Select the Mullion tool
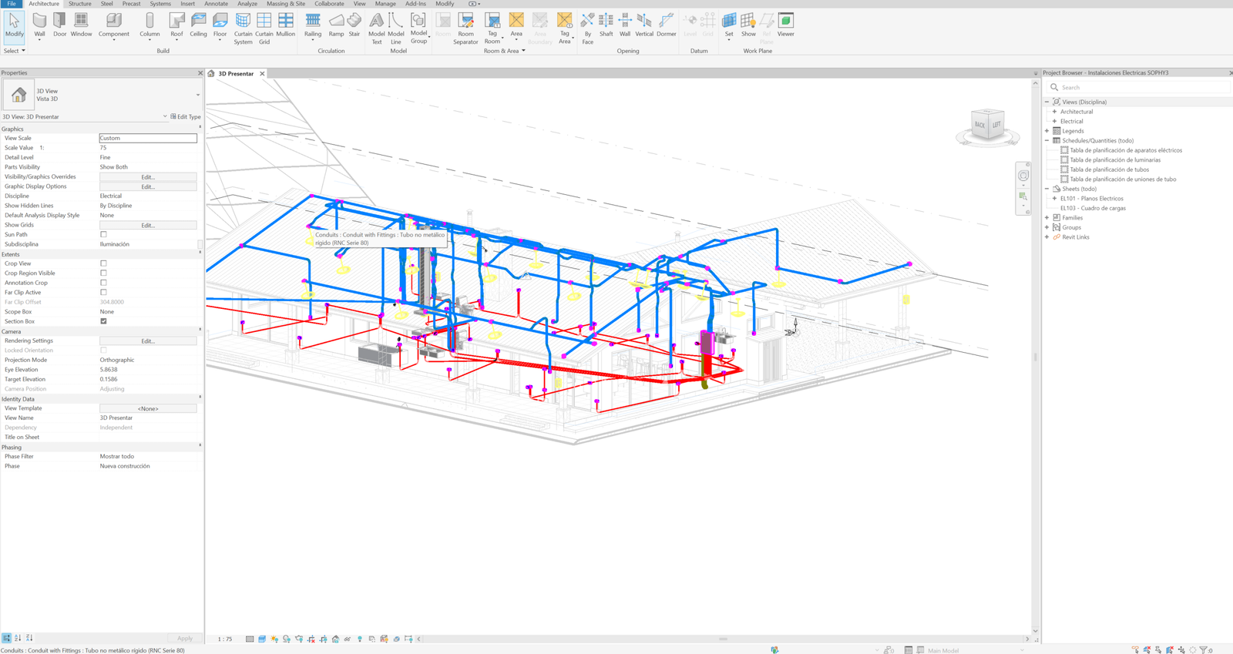The width and height of the screenshot is (1233, 654). 286,25
